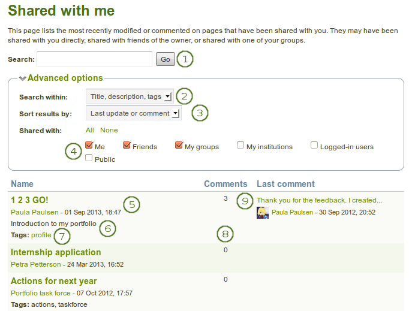Toggle the Me checkbox
The width and height of the screenshot is (409, 311).
(x=89, y=146)
